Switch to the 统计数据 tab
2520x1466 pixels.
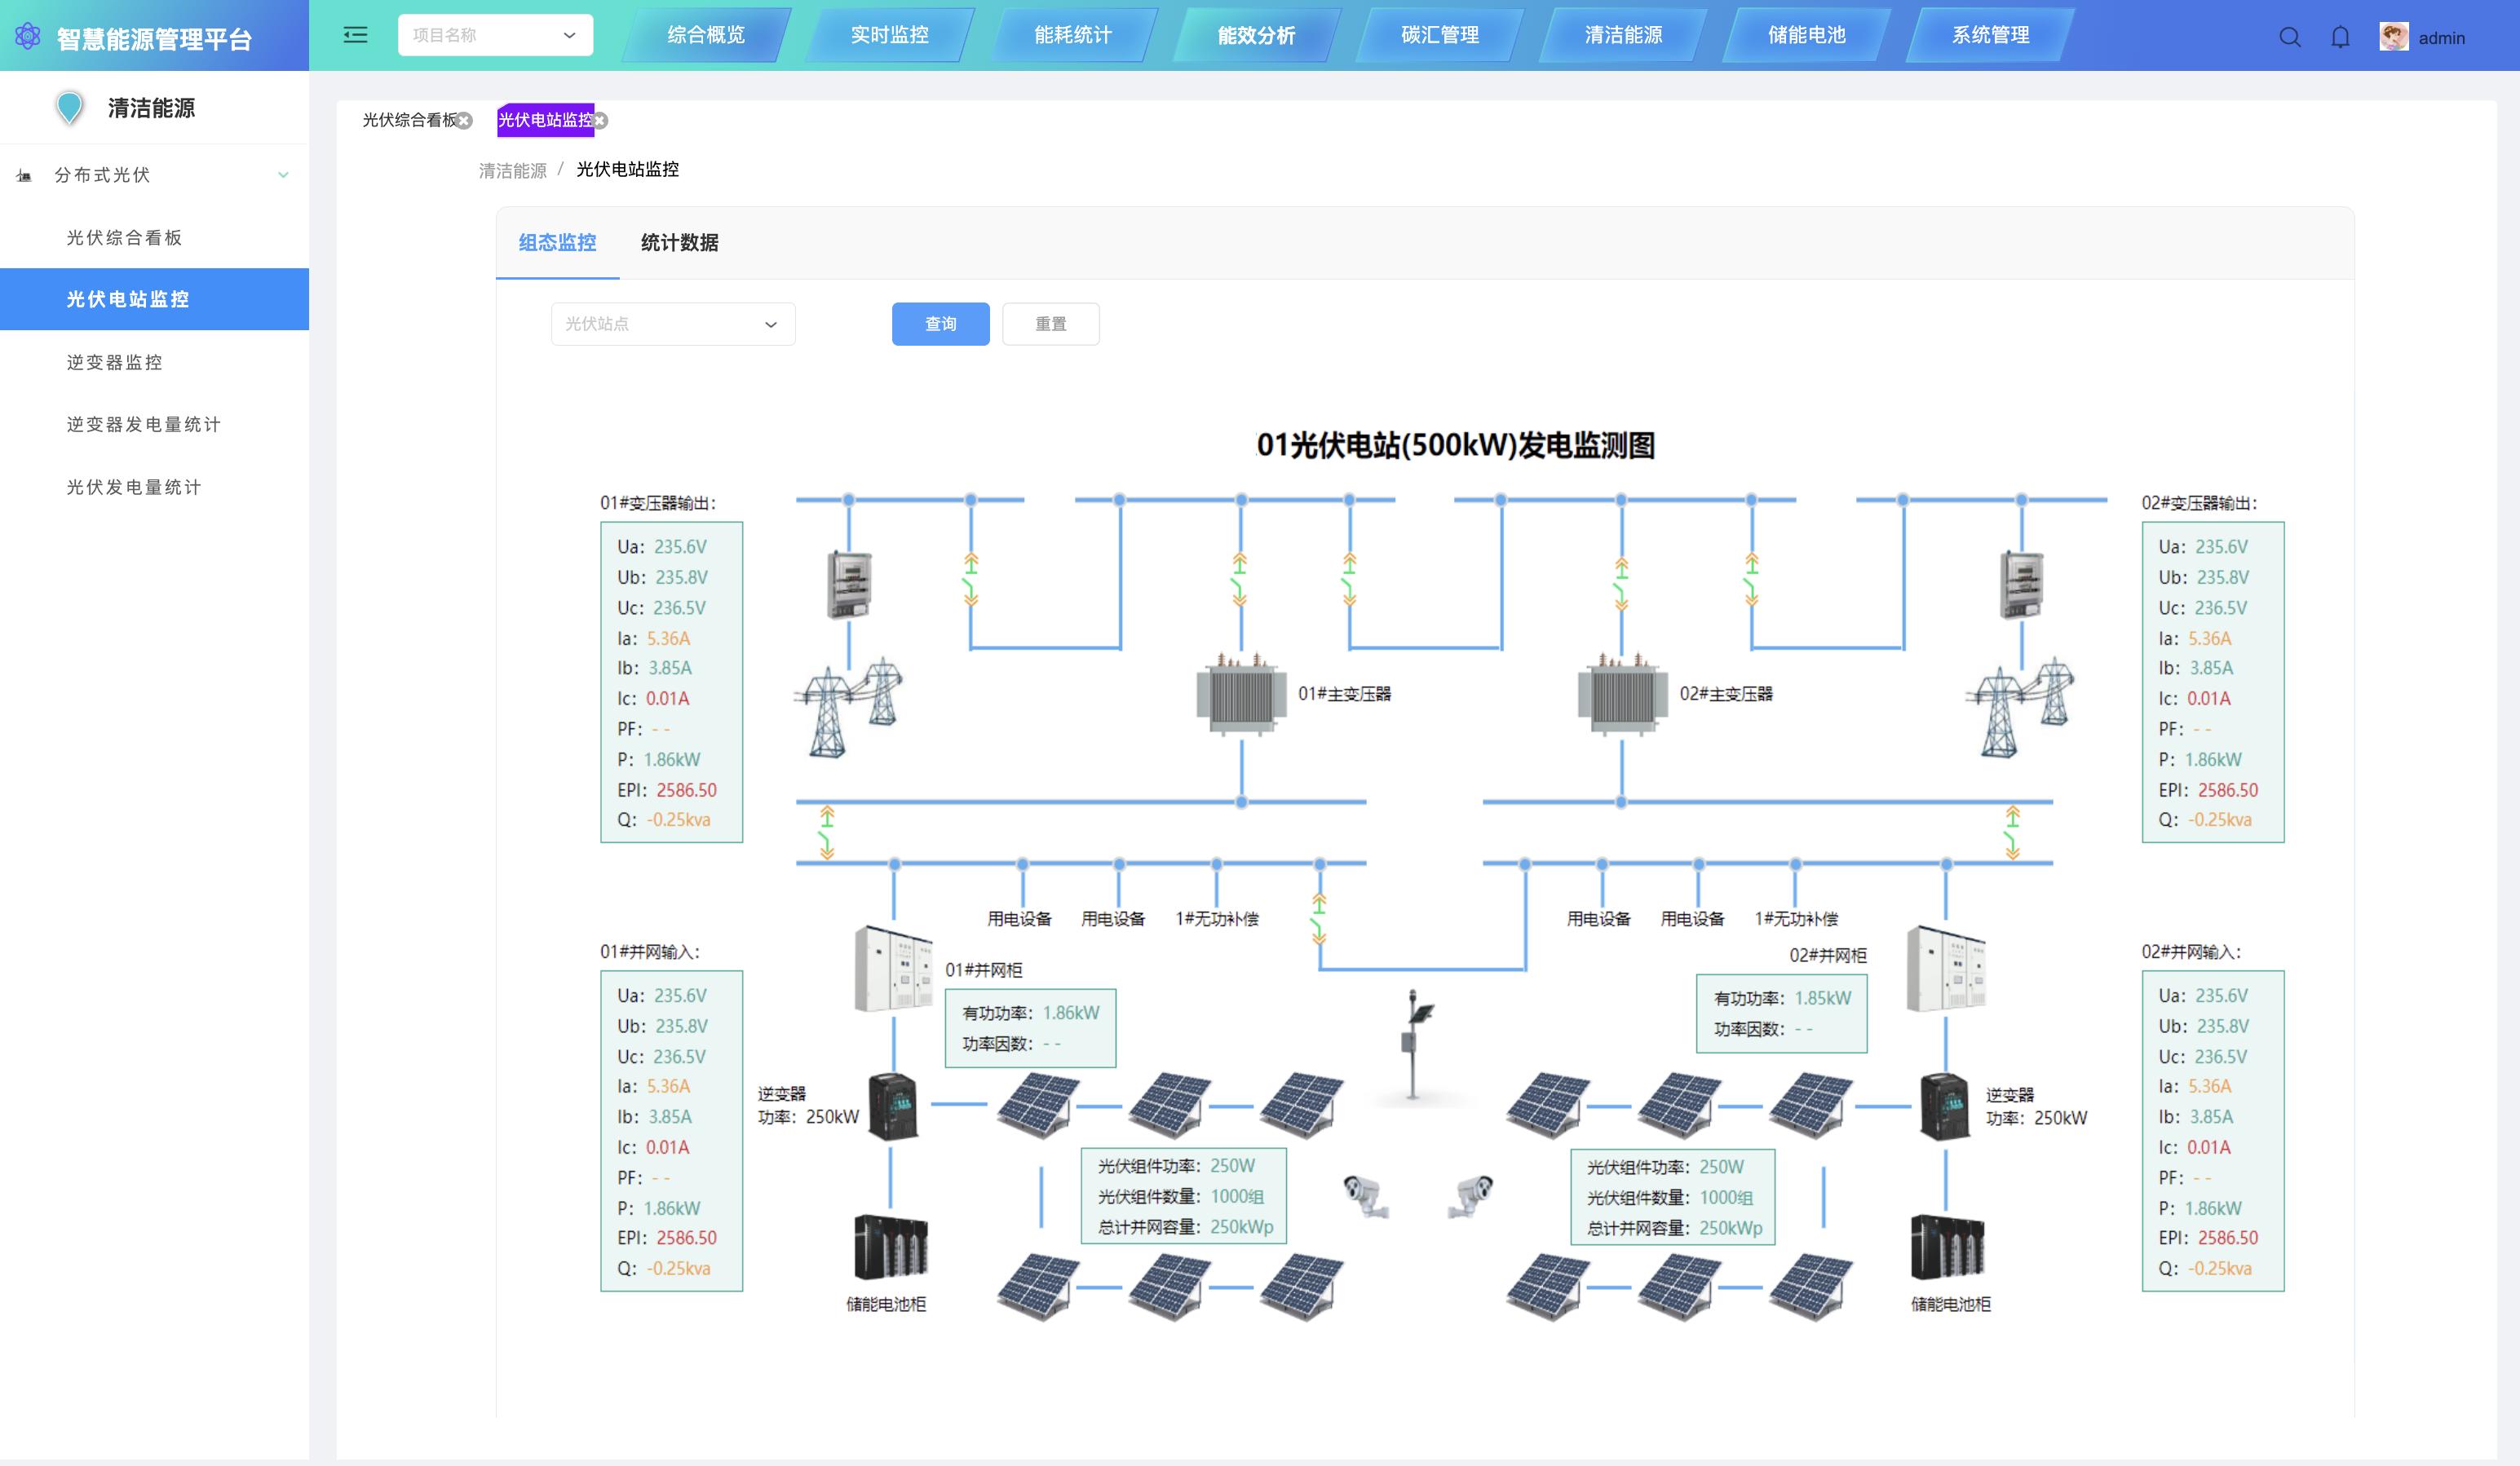point(681,242)
